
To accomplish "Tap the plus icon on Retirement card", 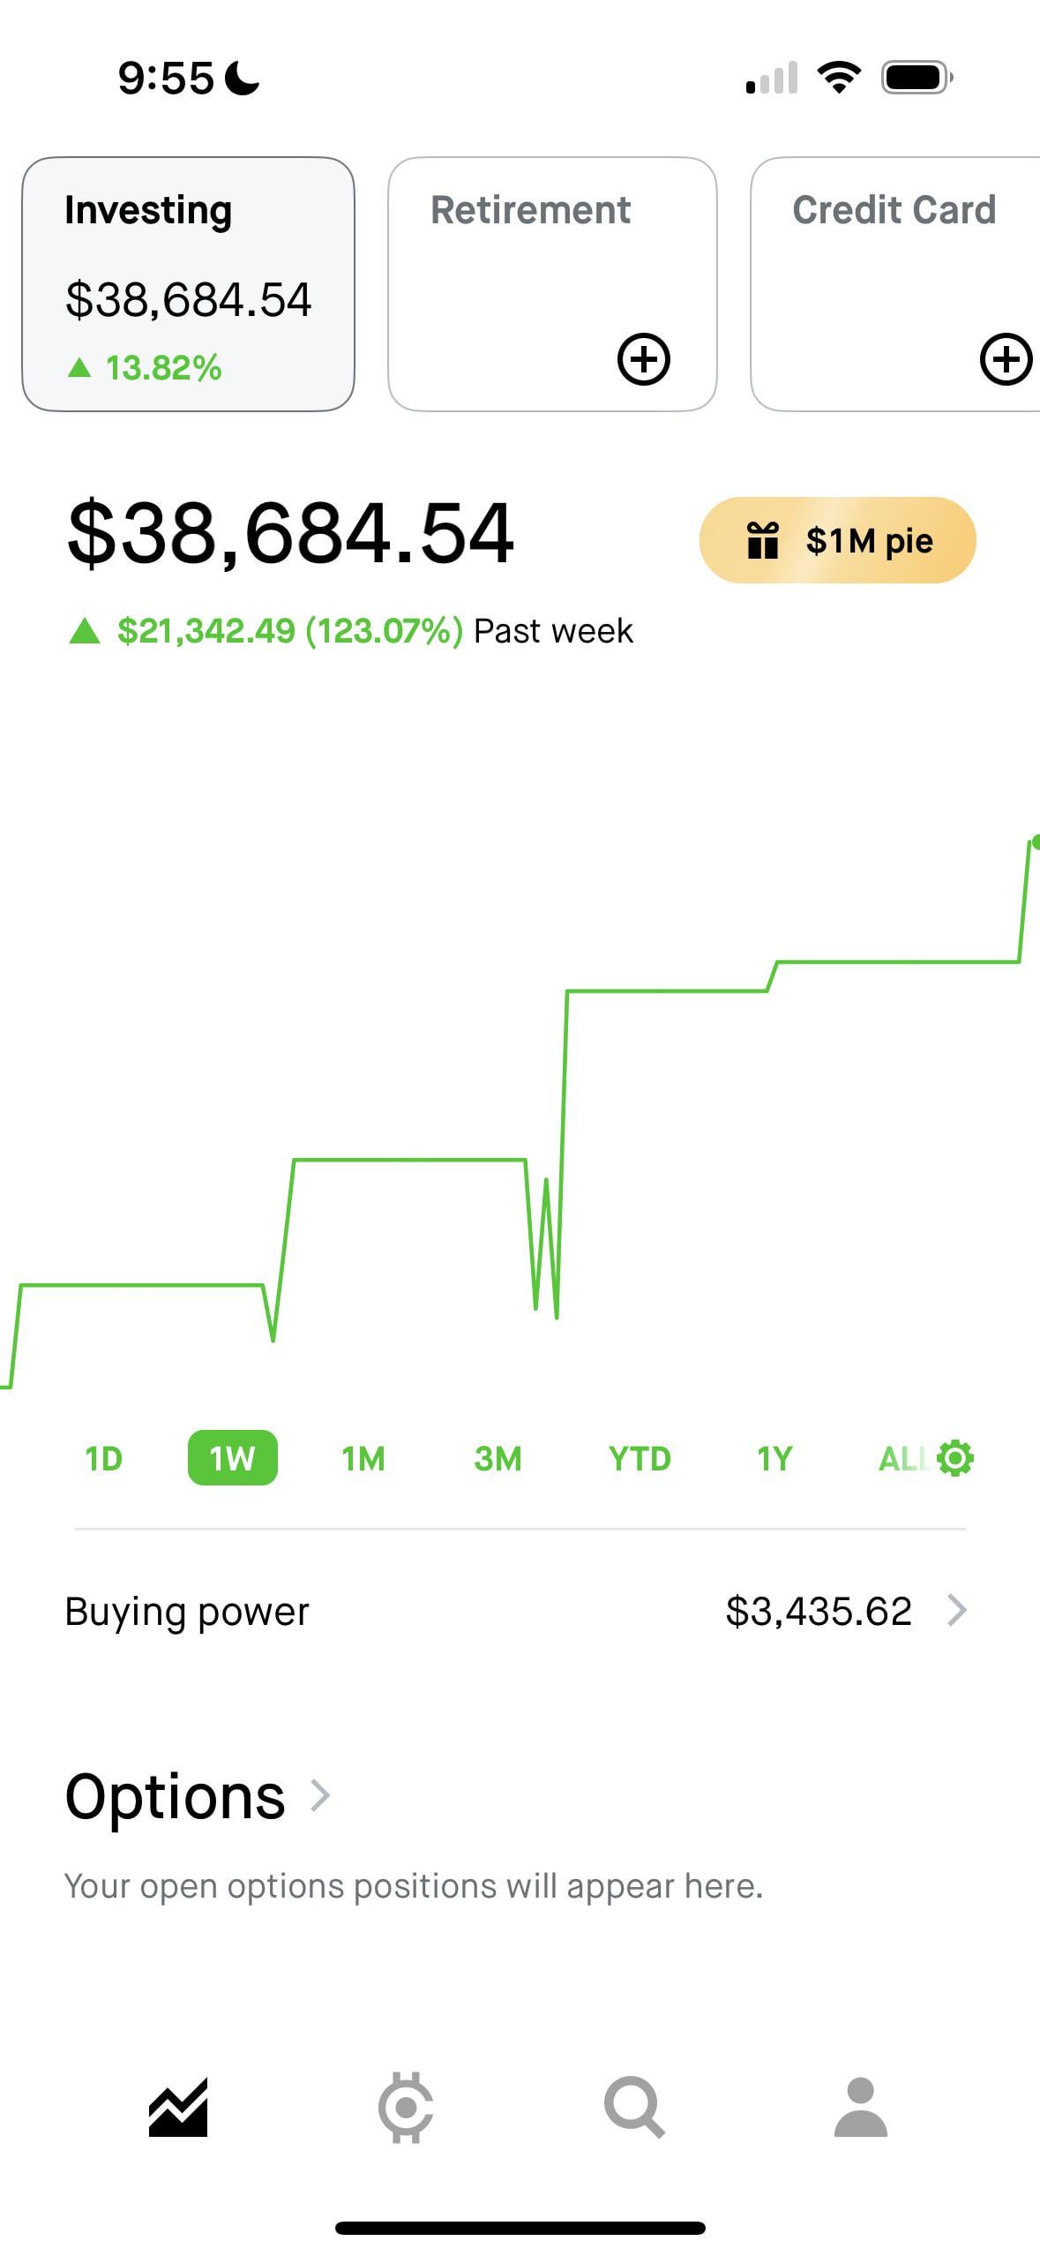I will (x=643, y=359).
